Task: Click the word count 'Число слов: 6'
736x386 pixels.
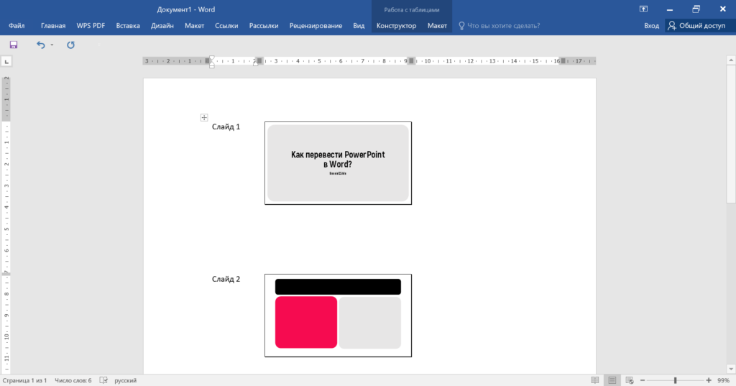Action: [73, 380]
